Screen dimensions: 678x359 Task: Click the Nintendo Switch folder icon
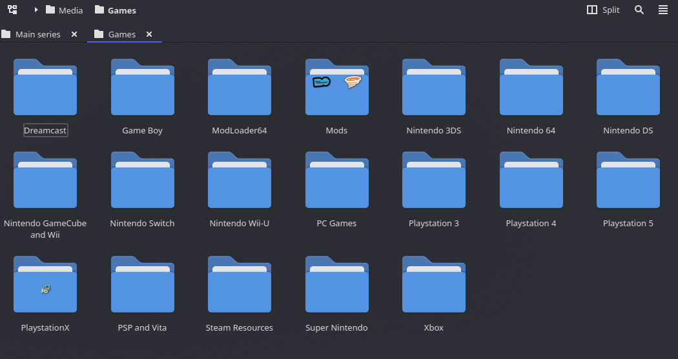[143, 180]
